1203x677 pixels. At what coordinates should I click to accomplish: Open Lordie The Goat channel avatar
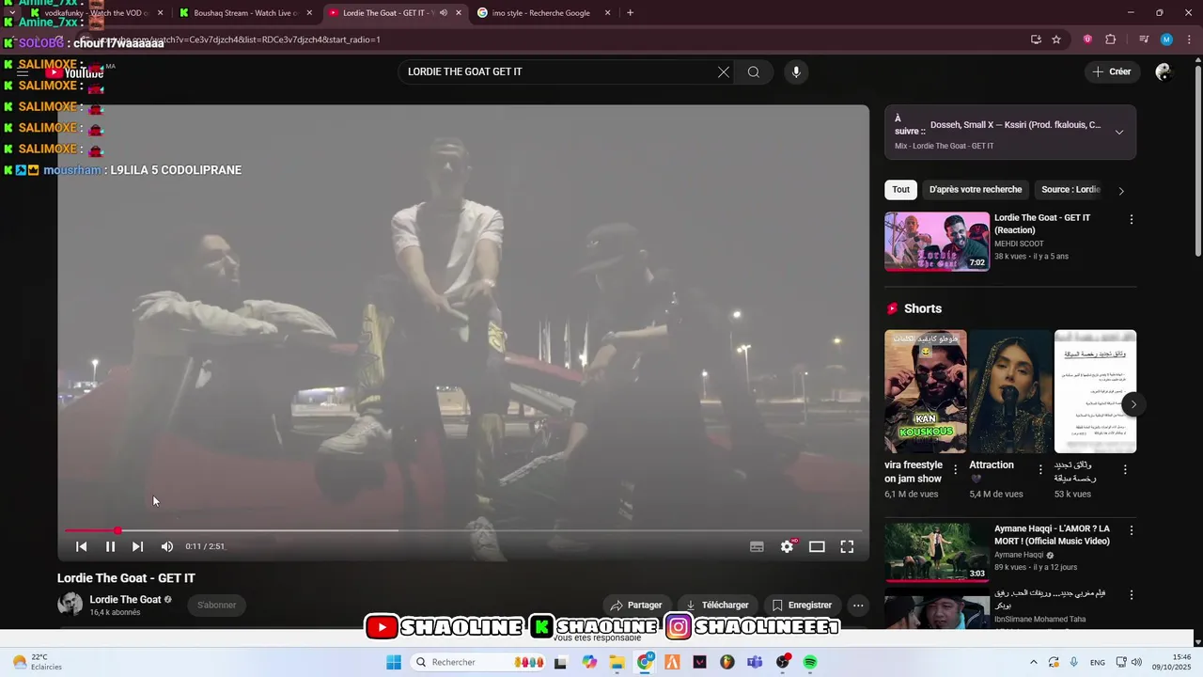point(70,605)
